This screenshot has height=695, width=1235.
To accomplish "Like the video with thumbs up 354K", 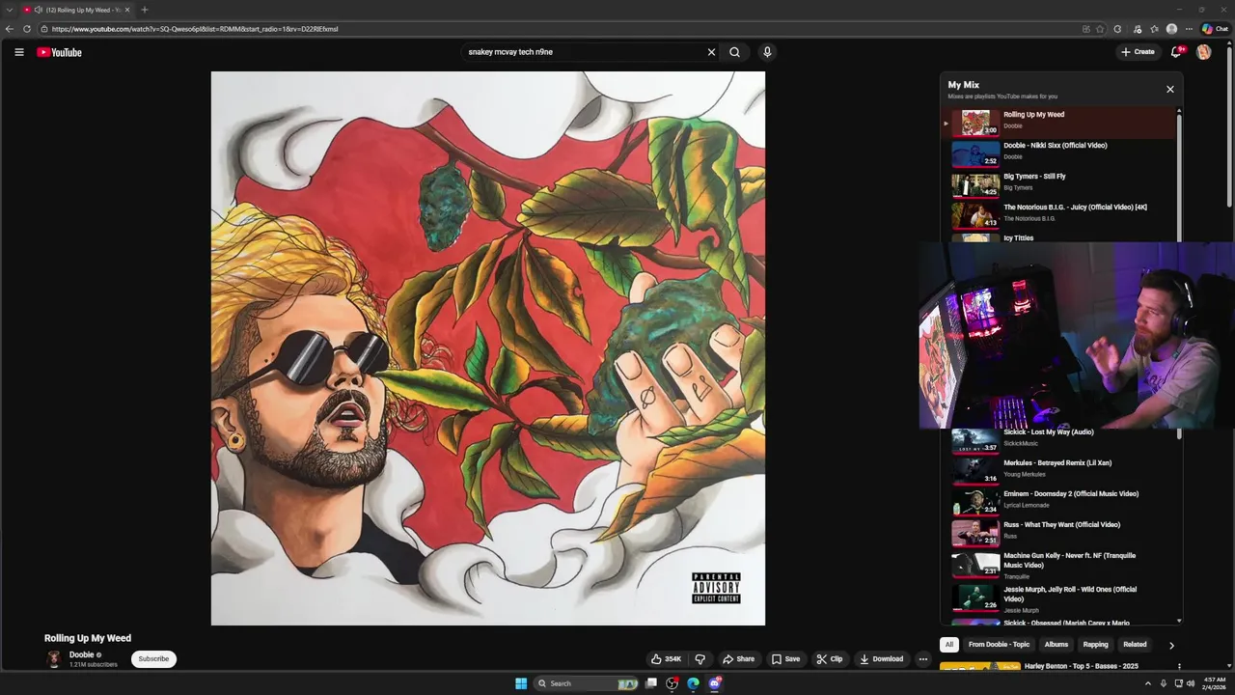I will coord(666,659).
